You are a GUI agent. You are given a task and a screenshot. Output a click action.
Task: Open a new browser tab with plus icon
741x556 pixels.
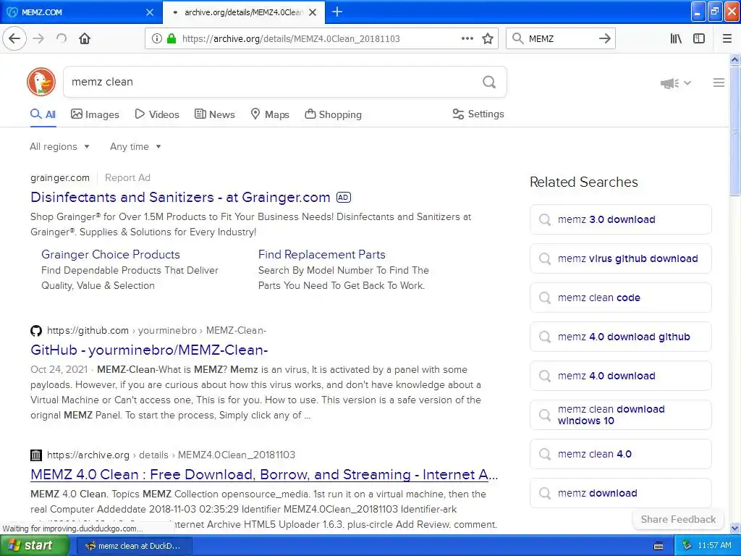(337, 12)
